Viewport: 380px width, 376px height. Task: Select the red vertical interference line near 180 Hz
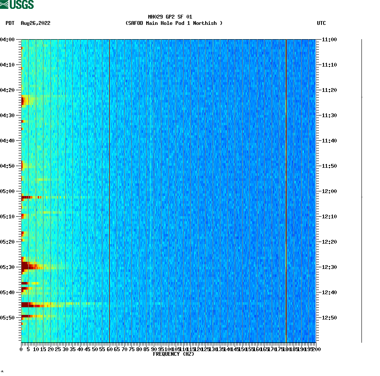click(286, 190)
